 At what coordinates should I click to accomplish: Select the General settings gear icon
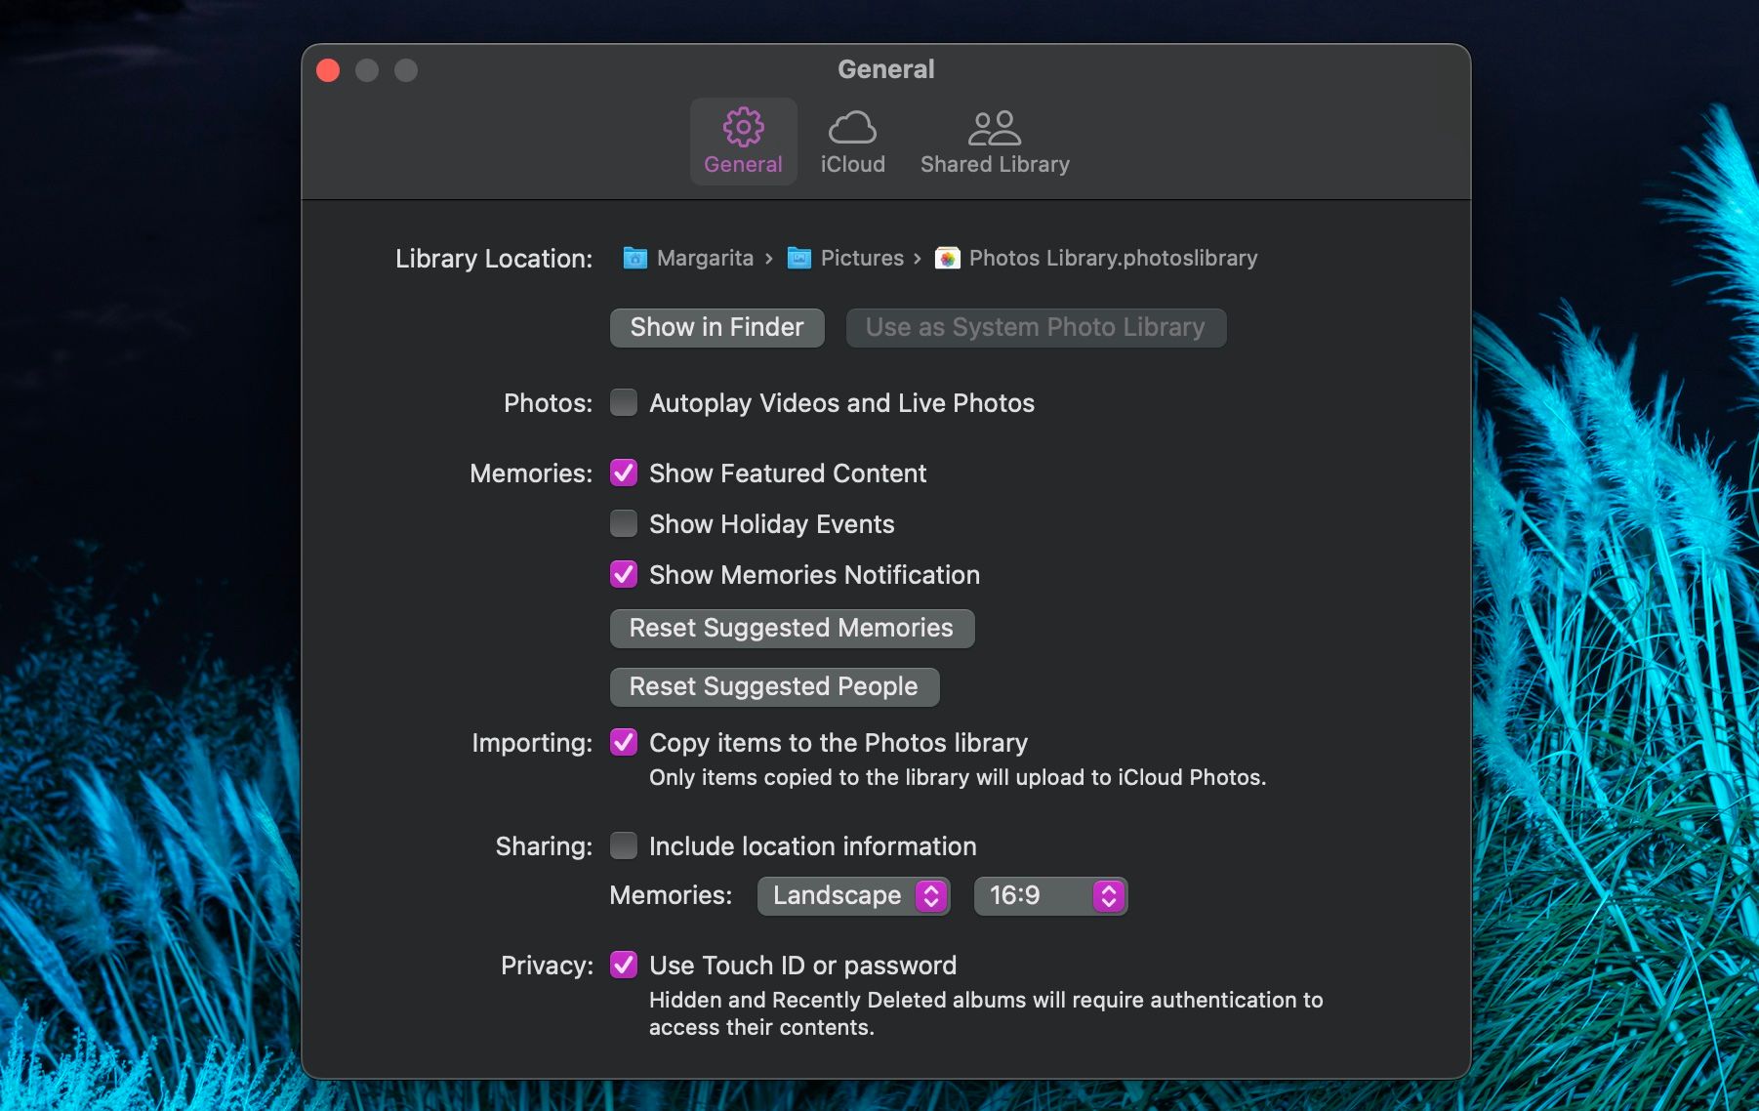[x=743, y=126]
